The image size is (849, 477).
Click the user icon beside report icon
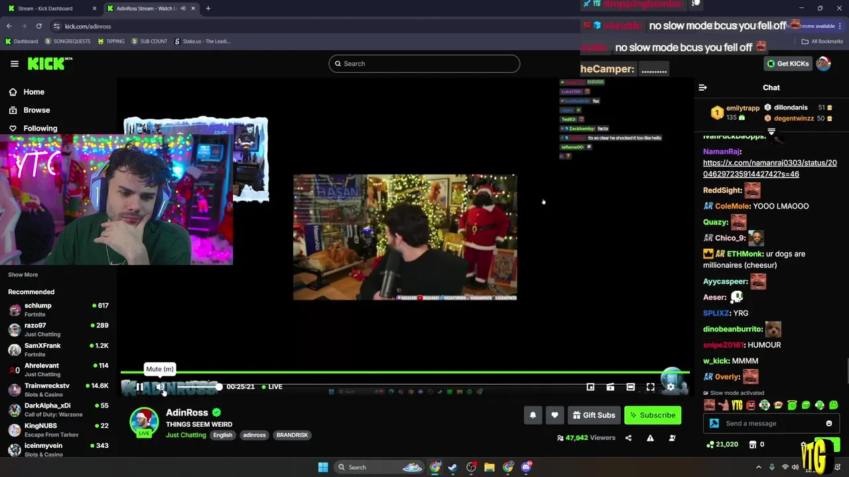[x=672, y=438]
